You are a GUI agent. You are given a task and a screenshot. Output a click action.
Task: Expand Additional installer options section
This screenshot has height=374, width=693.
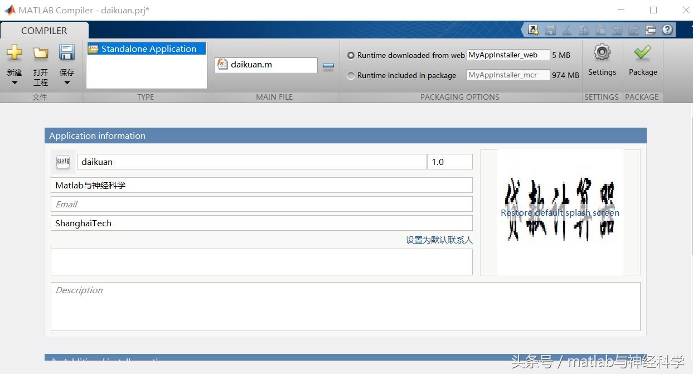coord(54,361)
